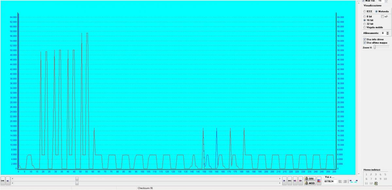Screen dimensions: 392x190
Task: Toggle Usa info driver checkbox
Action: pyautogui.click(x=365, y=39)
